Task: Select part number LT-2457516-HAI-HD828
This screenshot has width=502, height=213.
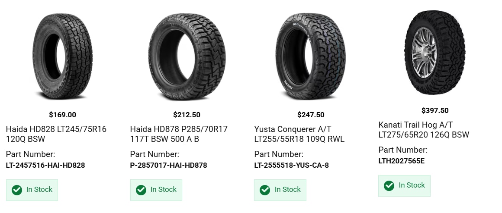Action: click(x=45, y=165)
